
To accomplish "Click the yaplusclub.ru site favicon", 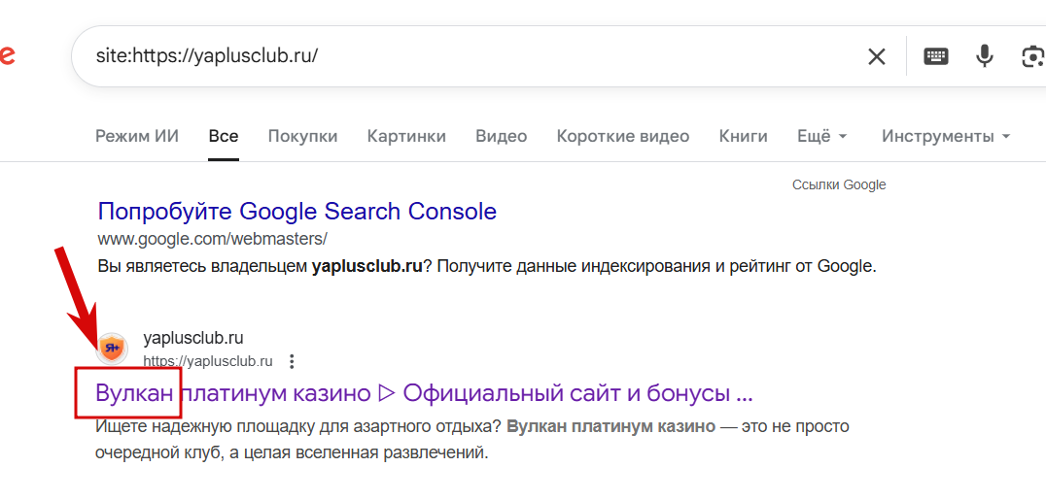I will pyautogui.click(x=113, y=350).
